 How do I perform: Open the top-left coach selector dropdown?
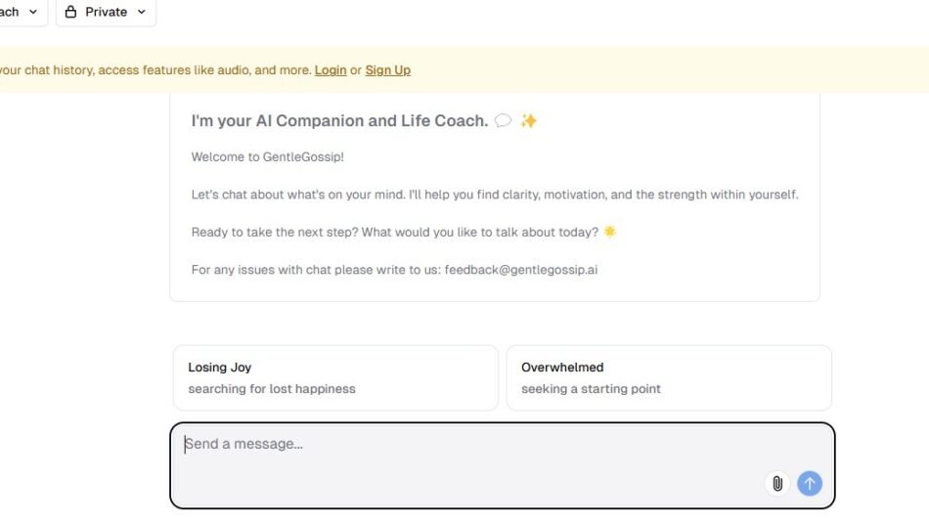pyautogui.click(x=20, y=12)
